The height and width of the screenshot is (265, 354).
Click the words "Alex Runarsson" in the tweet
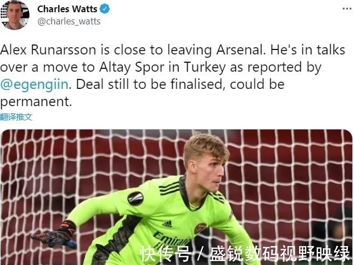(48, 50)
